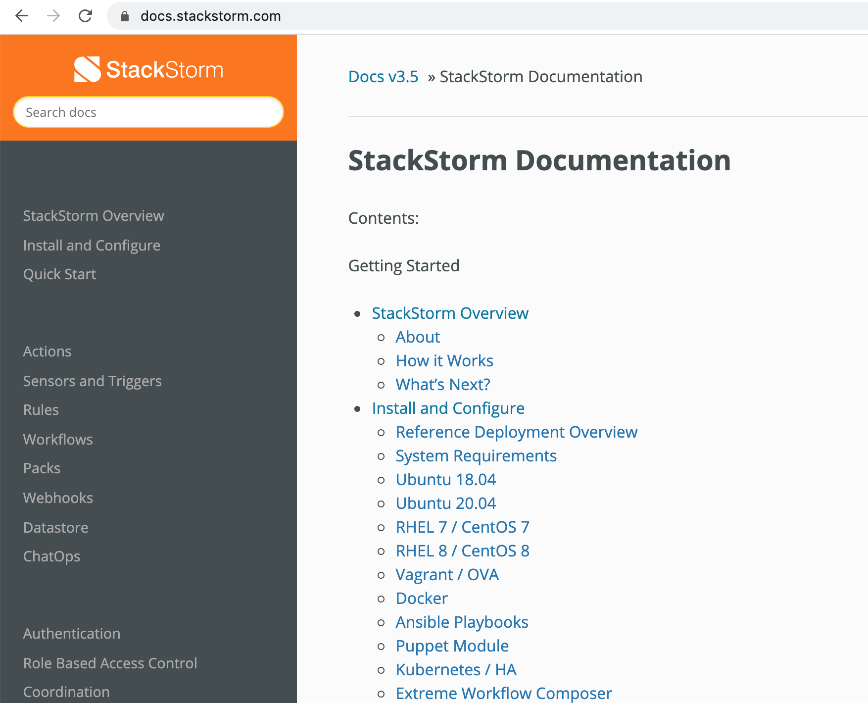868x703 pixels.
Task: Open Ubuntu 18.04 install link
Action: 446,480
